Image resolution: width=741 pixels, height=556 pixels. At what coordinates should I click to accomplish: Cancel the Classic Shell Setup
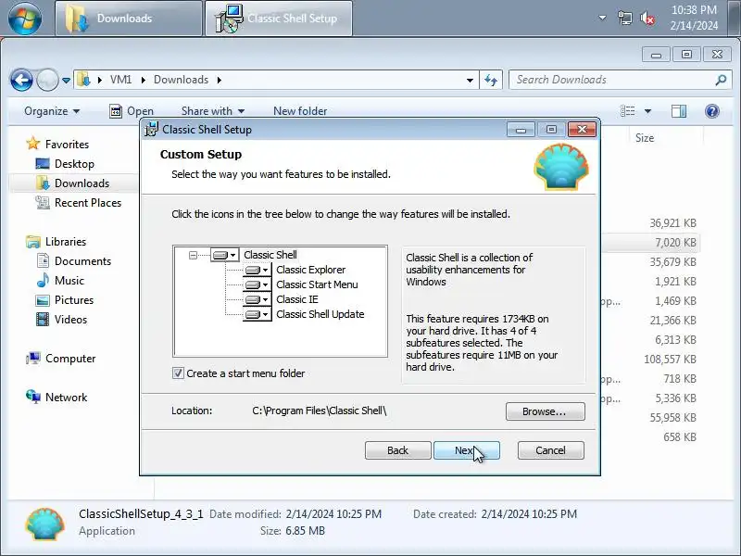[550, 450]
